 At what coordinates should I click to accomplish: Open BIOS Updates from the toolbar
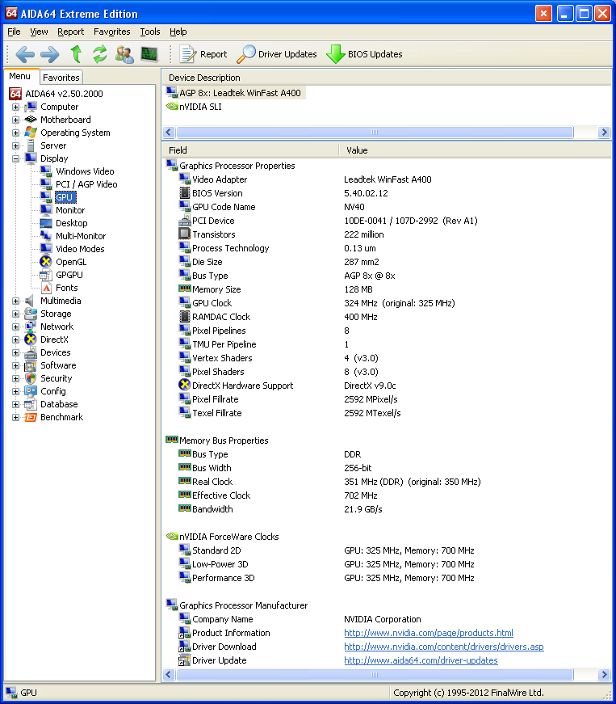coord(364,54)
